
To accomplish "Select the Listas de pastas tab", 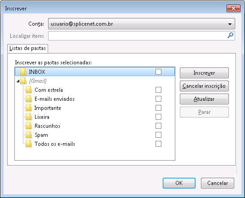I will 27,48.
